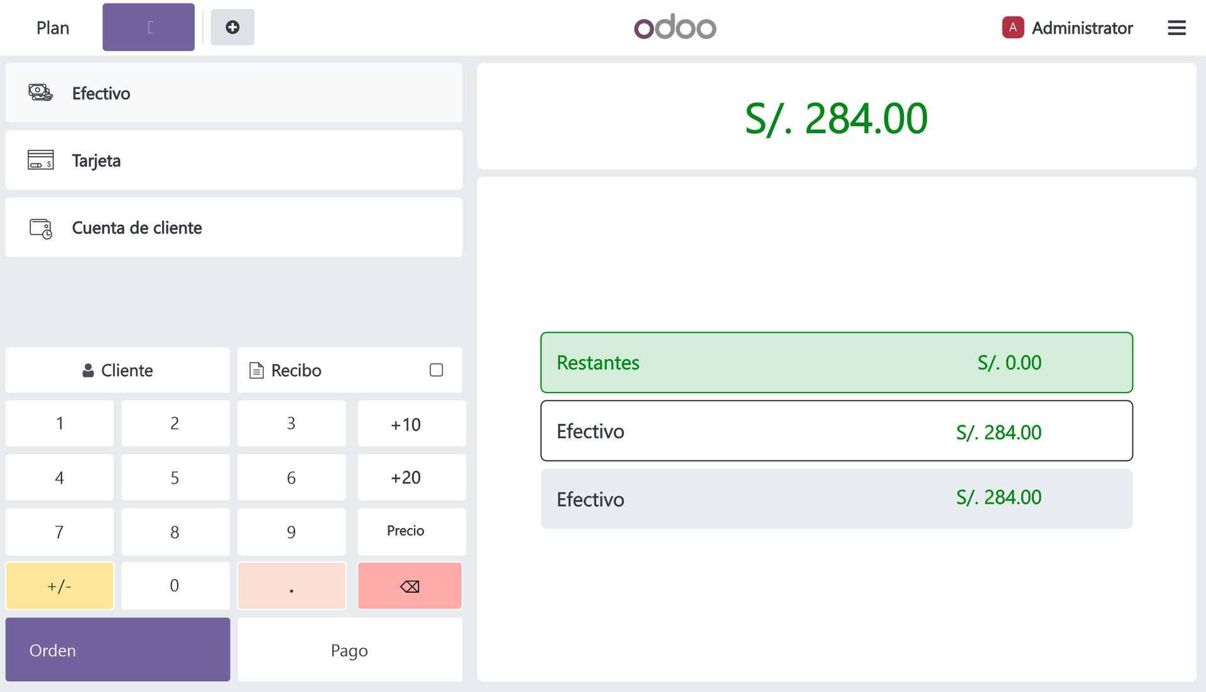Select the purple current order tab
This screenshot has width=1206, height=692.
pyautogui.click(x=149, y=27)
